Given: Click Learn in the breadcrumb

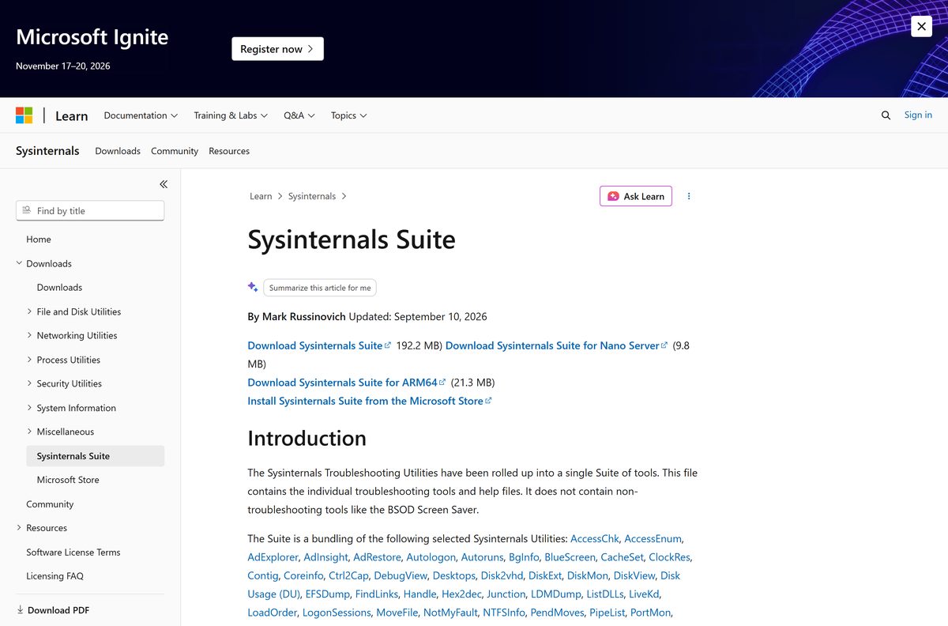Looking at the screenshot, I should (261, 196).
